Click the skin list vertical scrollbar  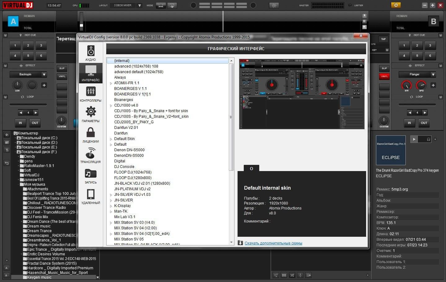coord(231,117)
